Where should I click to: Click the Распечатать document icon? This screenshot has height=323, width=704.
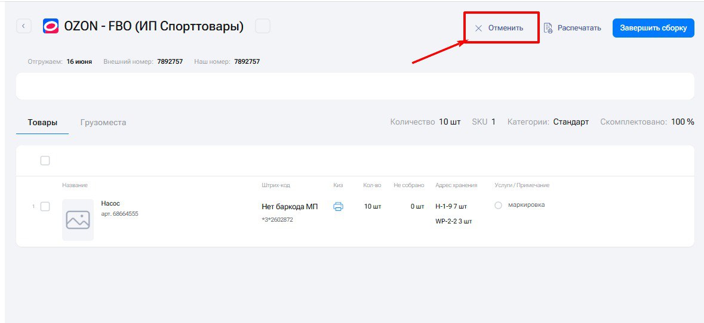pos(548,28)
